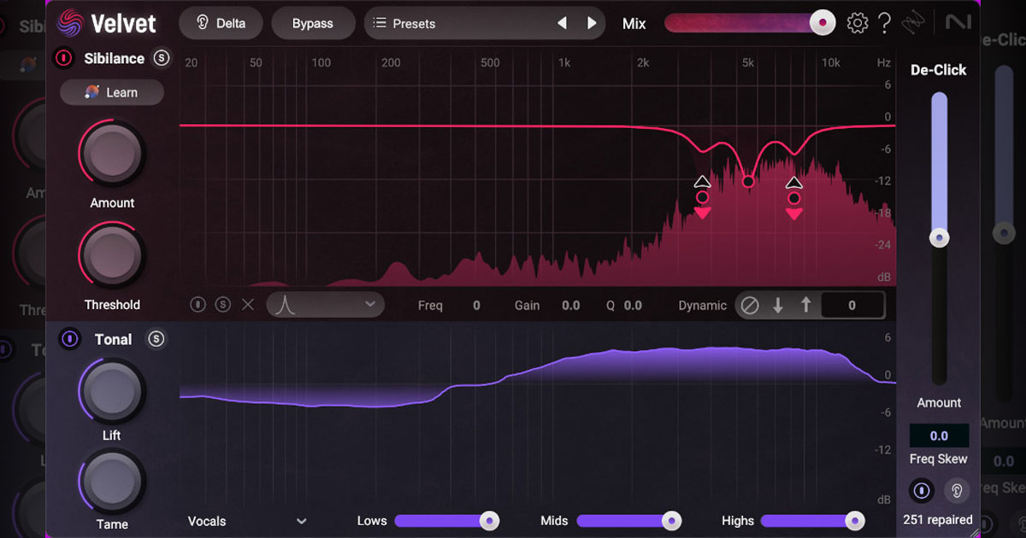Select the Dynamic up arrow mode
Viewport: 1026px width, 538px height.
[x=805, y=305]
